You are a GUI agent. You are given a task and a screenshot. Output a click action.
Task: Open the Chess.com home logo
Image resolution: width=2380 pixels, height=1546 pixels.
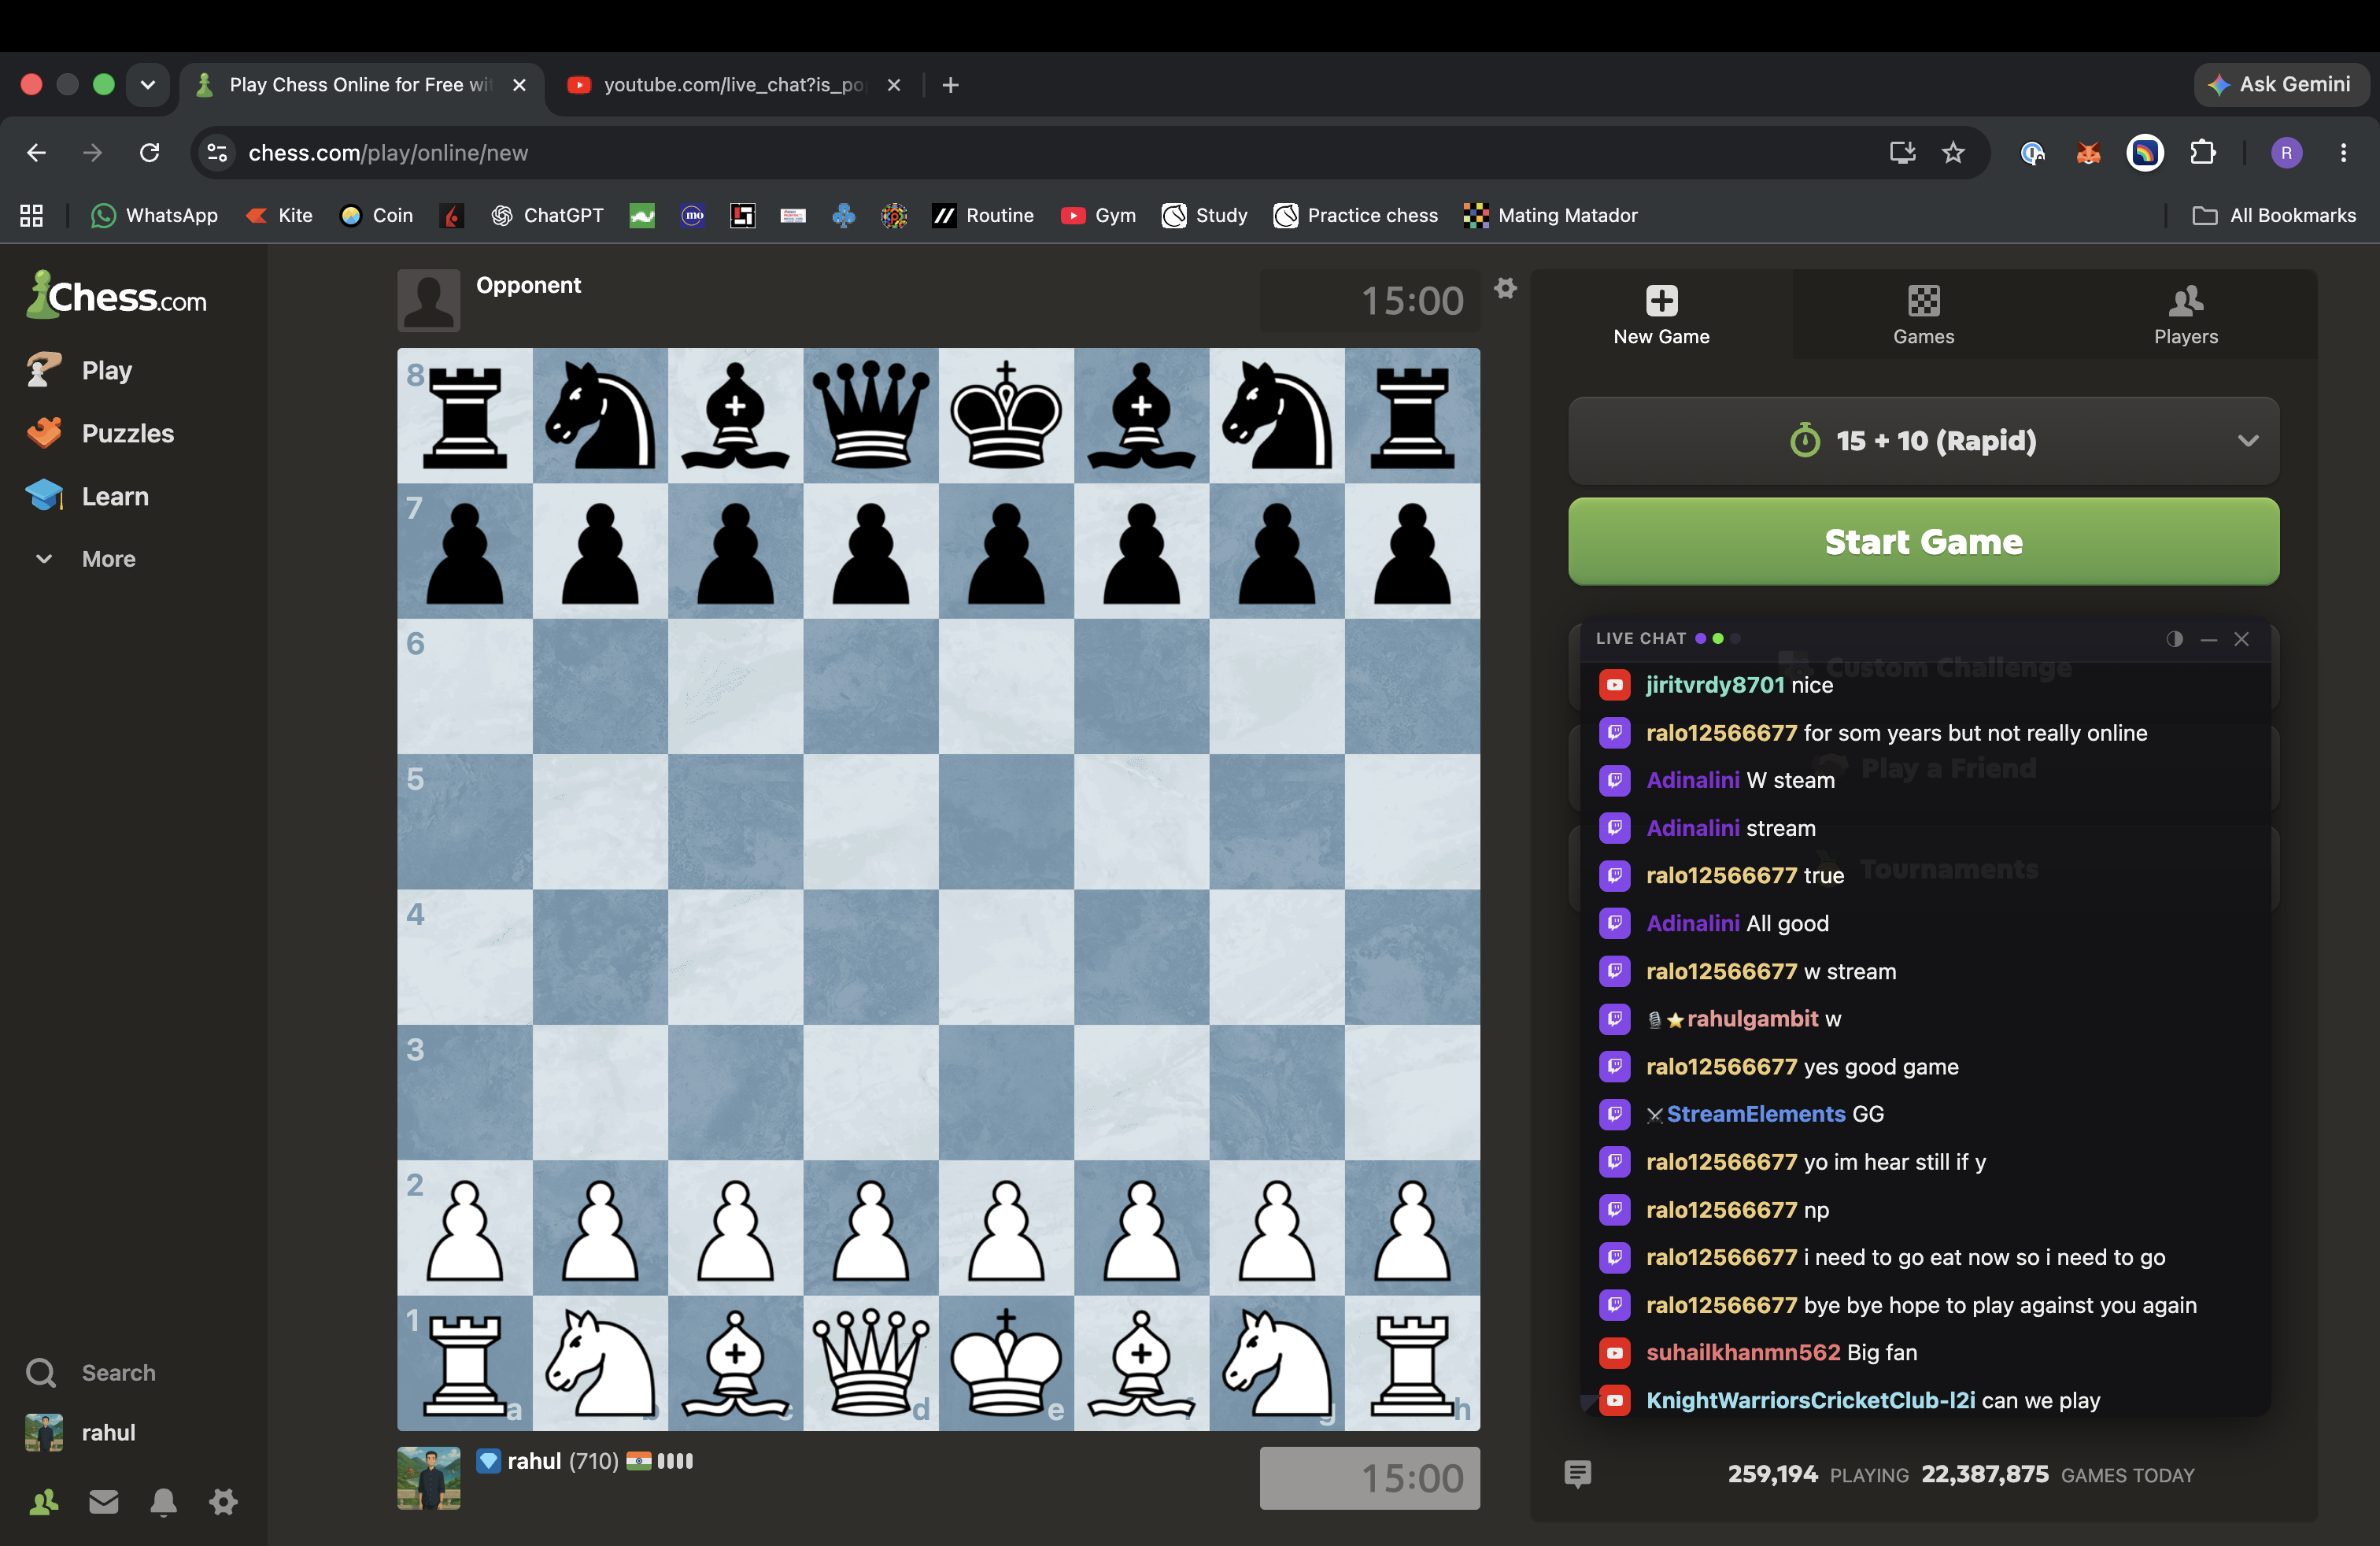tap(117, 295)
